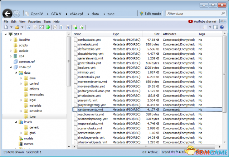Enable Edit mode button
The image size is (229, 157).
pos(150,14)
